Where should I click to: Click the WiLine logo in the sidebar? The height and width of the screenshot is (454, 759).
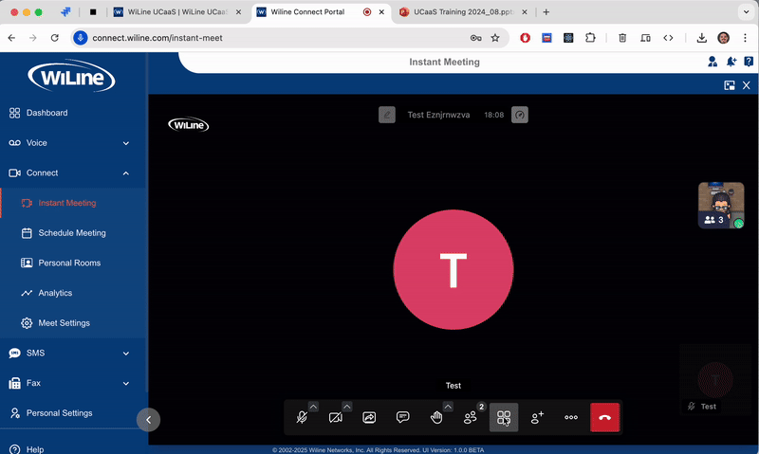tap(72, 76)
